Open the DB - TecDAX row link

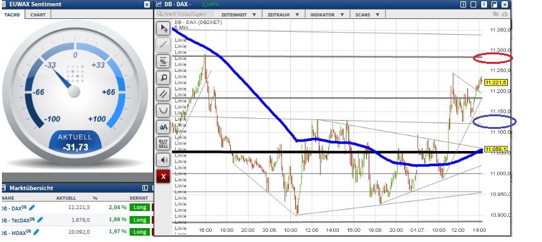click(x=19, y=220)
